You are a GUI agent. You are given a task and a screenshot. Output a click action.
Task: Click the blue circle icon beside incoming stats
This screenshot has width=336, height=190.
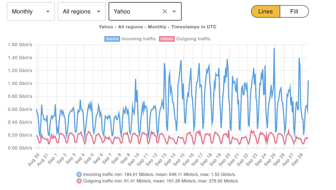pos(79,174)
